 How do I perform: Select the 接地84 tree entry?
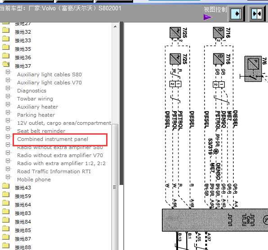23,222
